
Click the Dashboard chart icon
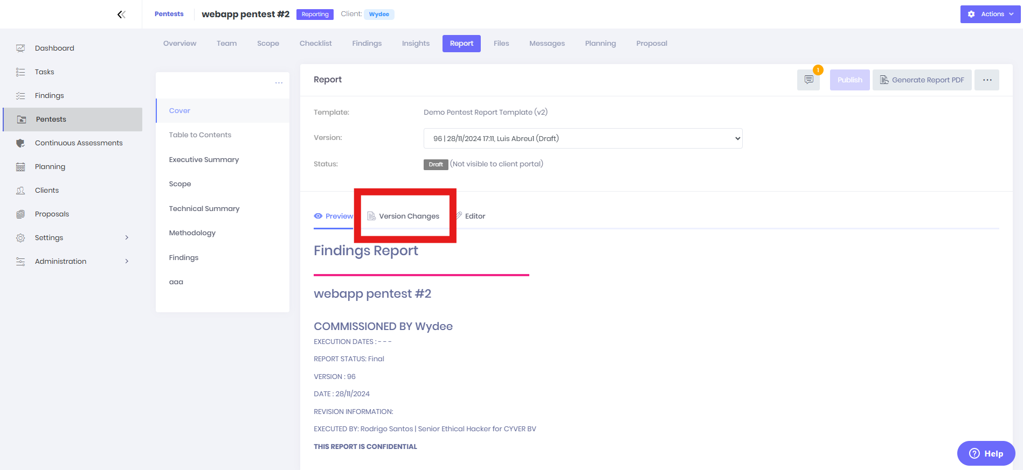pyautogui.click(x=20, y=48)
